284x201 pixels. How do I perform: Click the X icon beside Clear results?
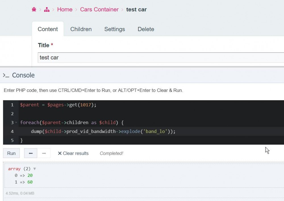coord(60,153)
